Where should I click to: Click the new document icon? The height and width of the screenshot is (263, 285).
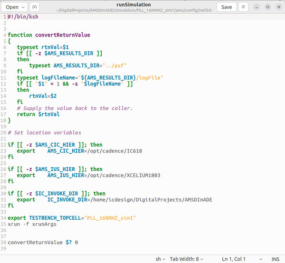tap(35, 7)
